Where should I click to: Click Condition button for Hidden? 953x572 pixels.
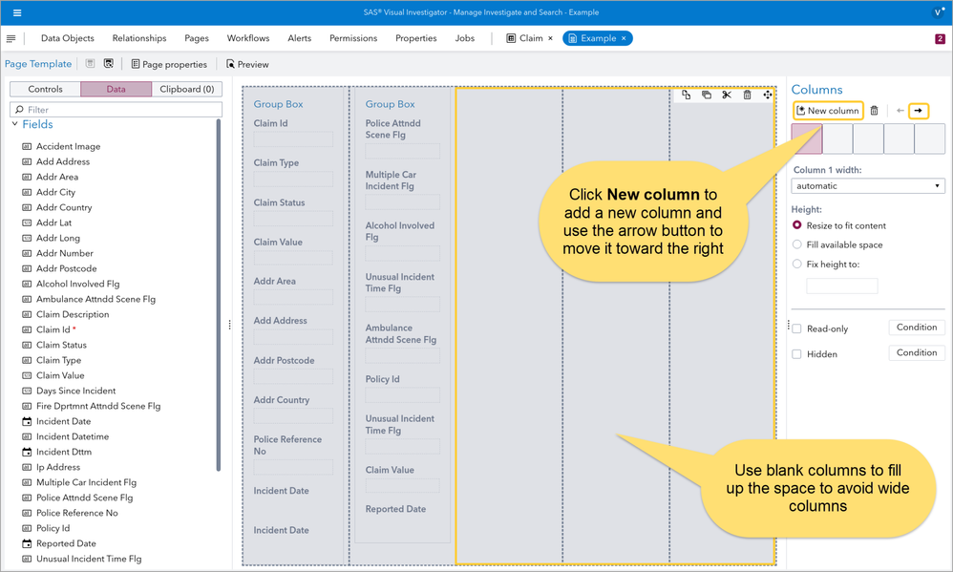click(x=917, y=352)
